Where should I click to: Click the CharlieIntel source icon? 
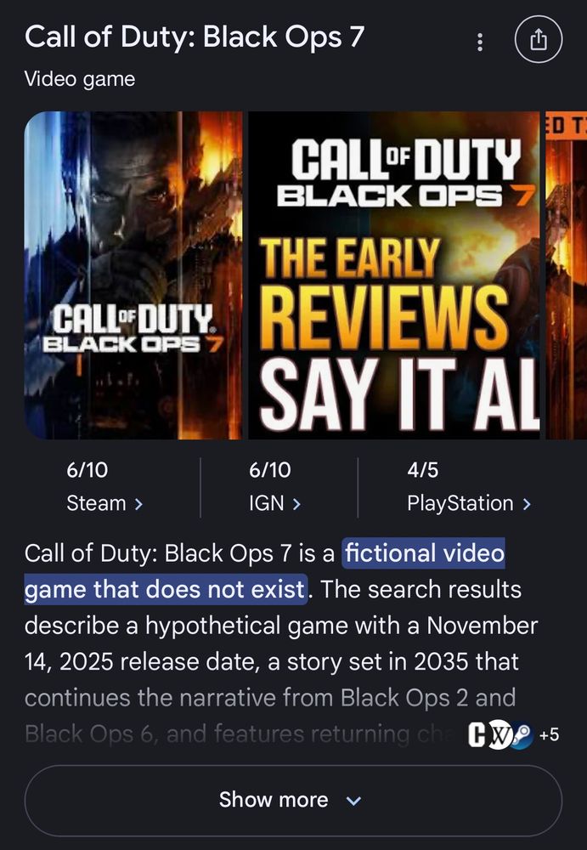tap(477, 735)
